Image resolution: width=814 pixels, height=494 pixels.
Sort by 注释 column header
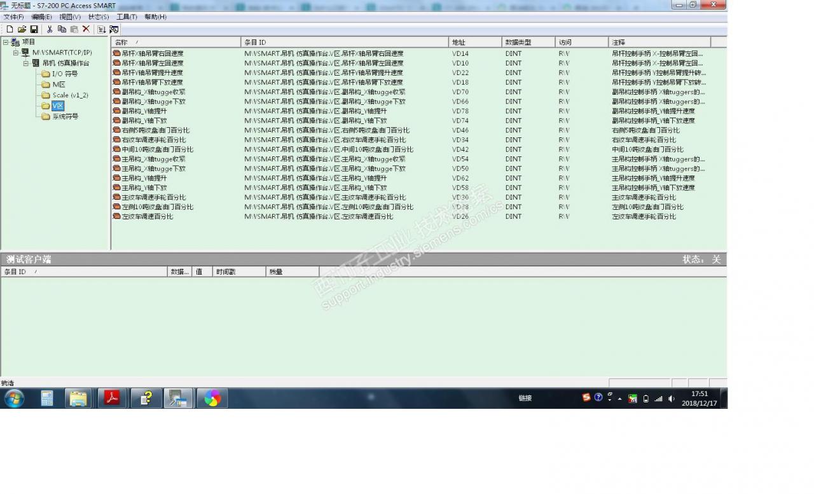point(659,42)
